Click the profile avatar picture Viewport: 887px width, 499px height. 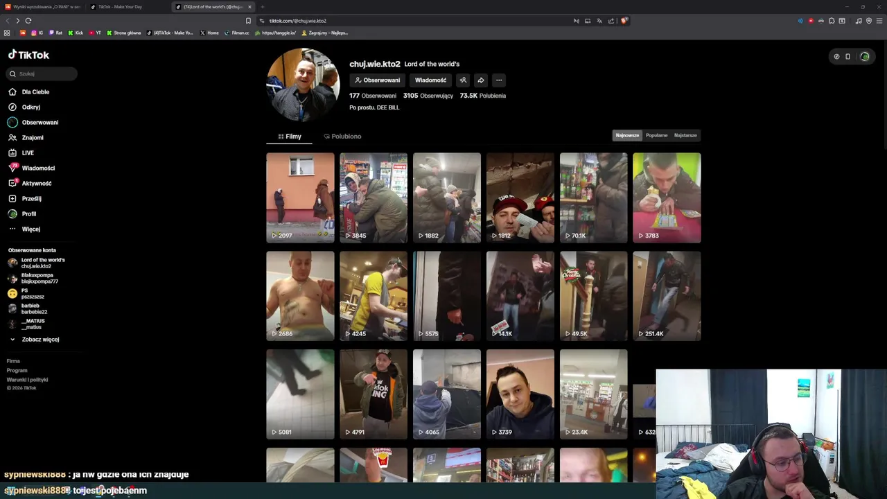[x=303, y=85]
